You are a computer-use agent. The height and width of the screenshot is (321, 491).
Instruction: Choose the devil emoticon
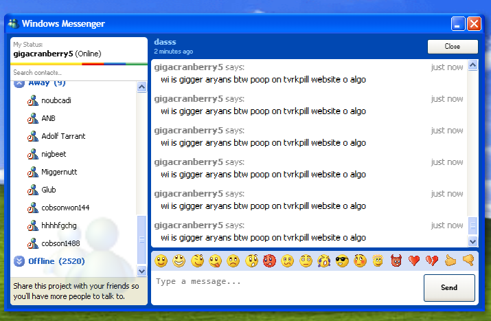click(396, 261)
